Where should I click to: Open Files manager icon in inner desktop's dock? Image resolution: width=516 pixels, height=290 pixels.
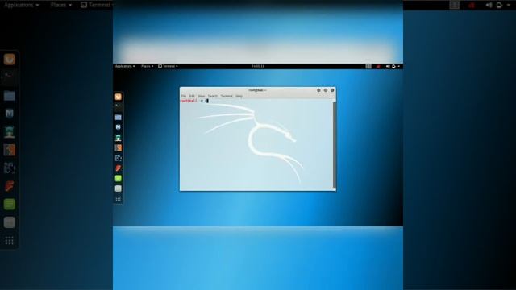119,117
